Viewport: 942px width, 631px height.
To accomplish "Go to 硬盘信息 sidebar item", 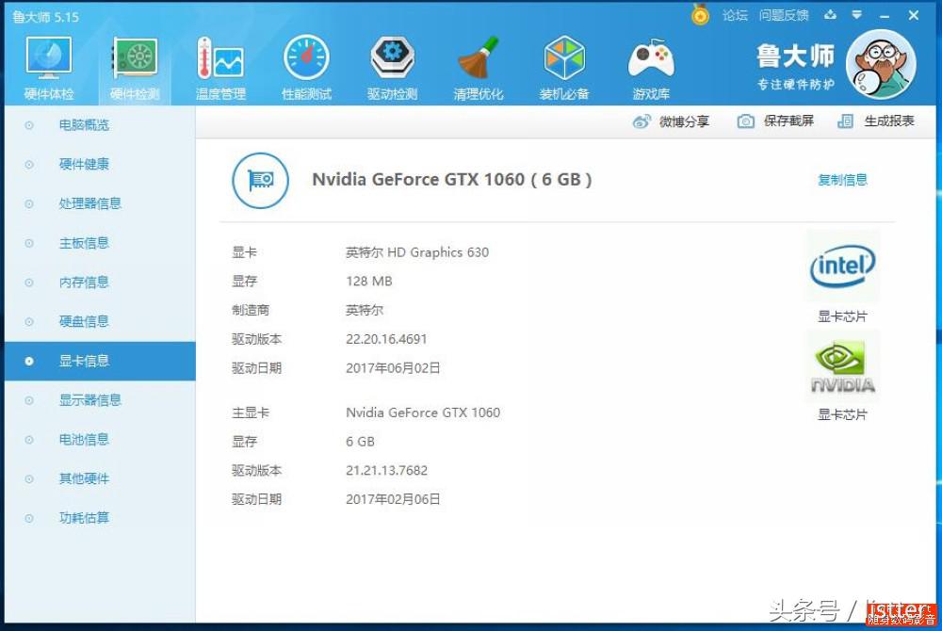I will [x=84, y=321].
